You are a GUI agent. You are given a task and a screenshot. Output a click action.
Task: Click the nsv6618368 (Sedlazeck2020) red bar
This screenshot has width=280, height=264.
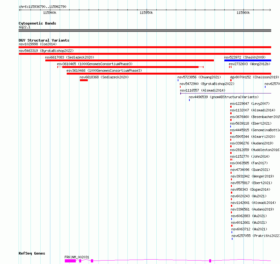(x=84, y=80)
